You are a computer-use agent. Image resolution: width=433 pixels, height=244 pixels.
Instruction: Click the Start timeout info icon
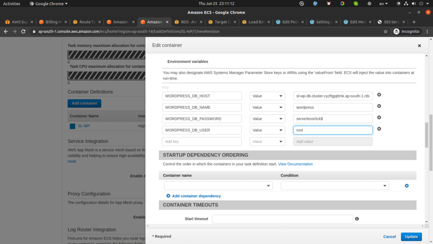pyautogui.click(x=357, y=219)
